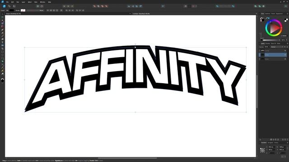This screenshot has width=289, height=162.
Task: Select the Move tool in tools panel
Action: coord(2,14)
